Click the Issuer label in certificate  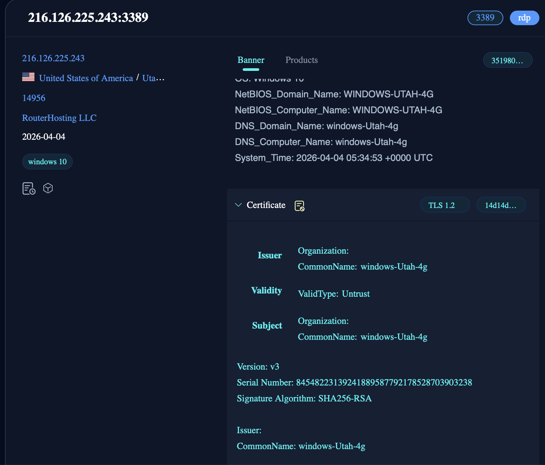(x=270, y=255)
